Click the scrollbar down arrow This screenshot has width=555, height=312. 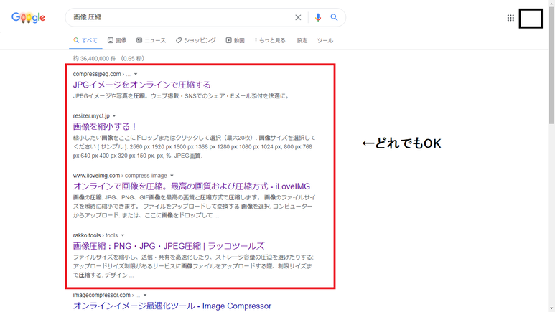[x=551, y=309]
